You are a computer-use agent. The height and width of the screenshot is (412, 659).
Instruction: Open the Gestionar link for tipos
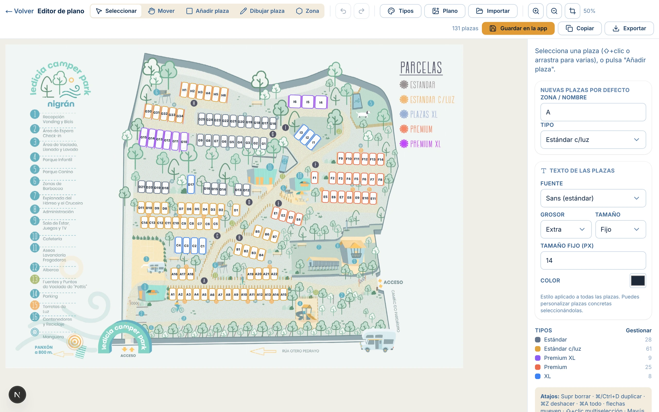(638, 330)
